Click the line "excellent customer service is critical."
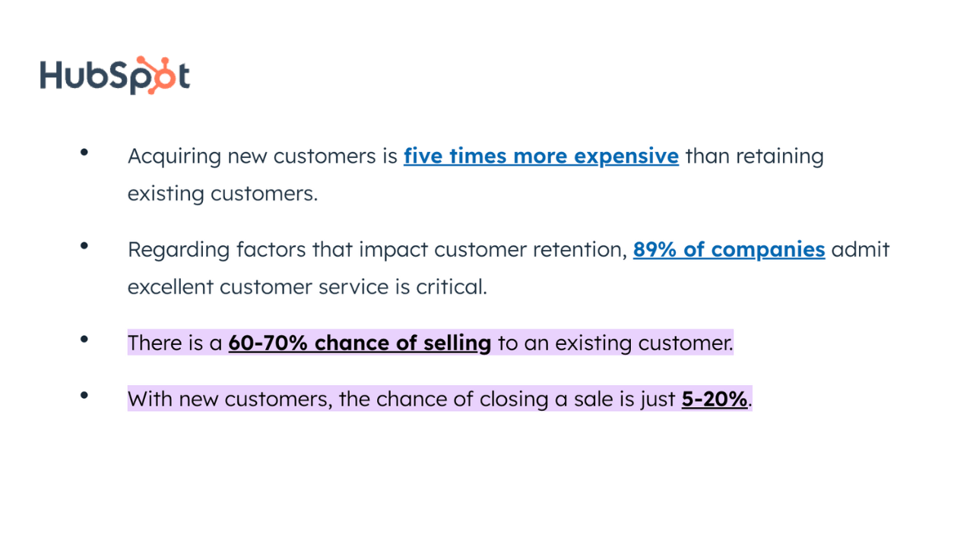This screenshot has width=973, height=547. tap(307, 287)
